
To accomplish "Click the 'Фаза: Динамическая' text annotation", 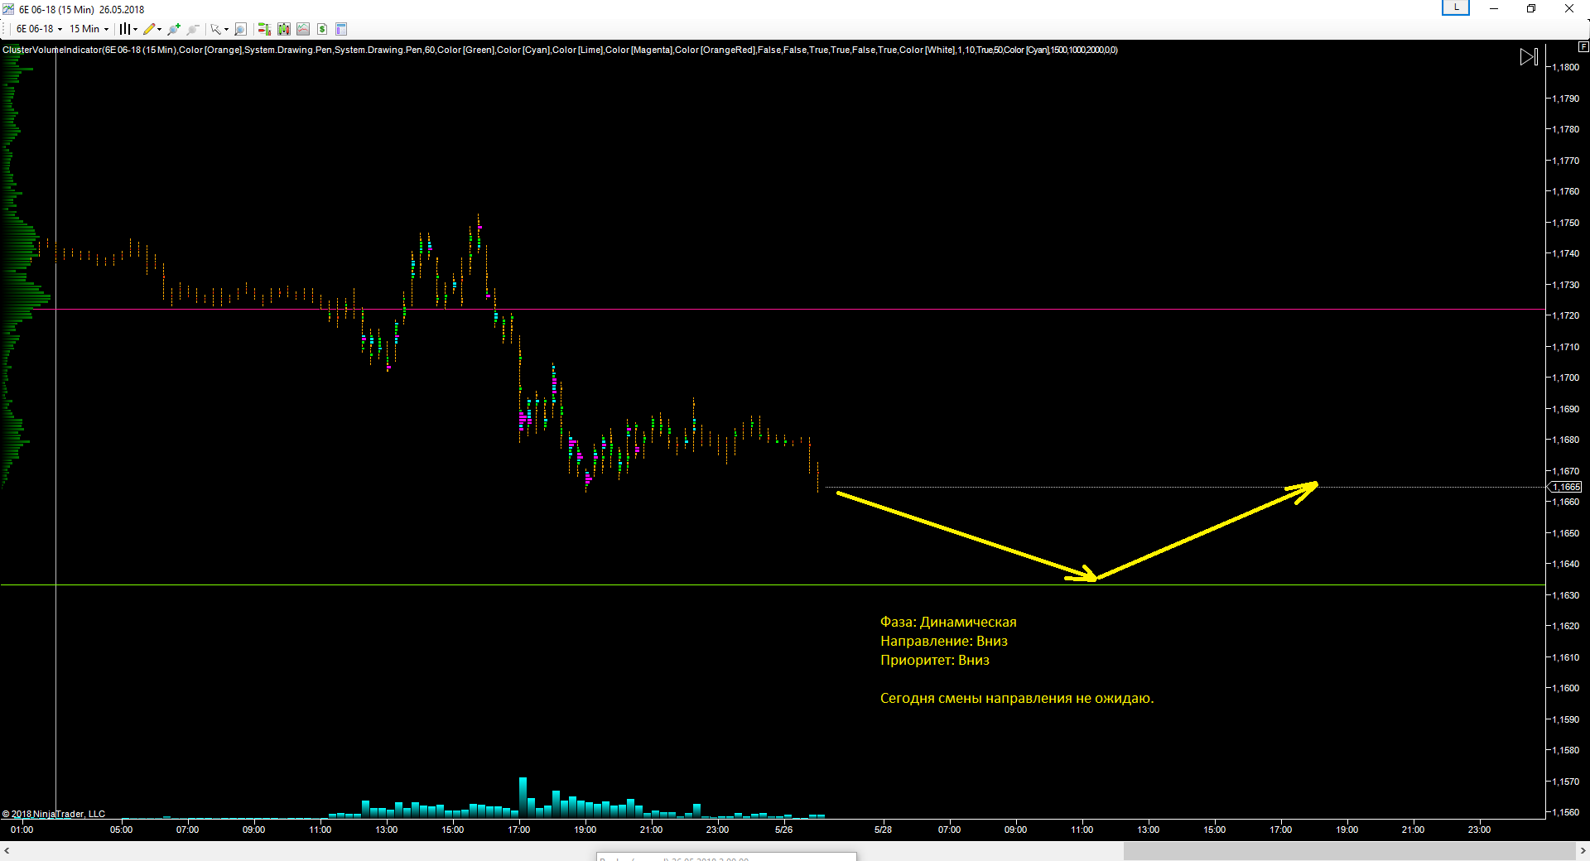I will pyautogui.click(x=948, y=622).
